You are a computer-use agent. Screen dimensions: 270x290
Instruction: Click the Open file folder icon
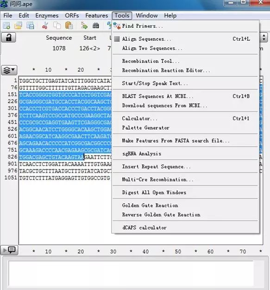18,26
